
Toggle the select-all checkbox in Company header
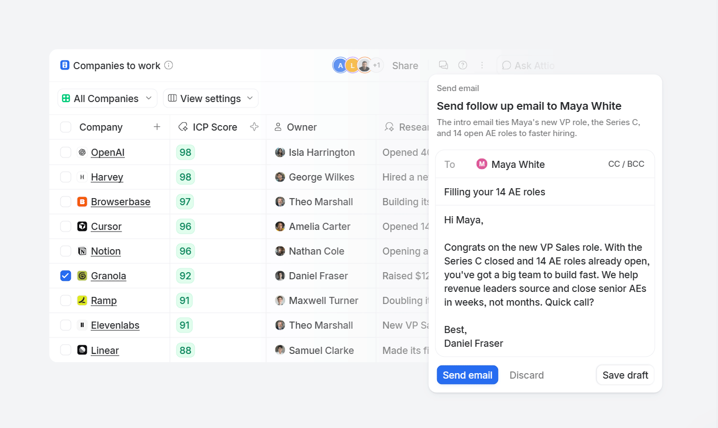tap(65, 127)
